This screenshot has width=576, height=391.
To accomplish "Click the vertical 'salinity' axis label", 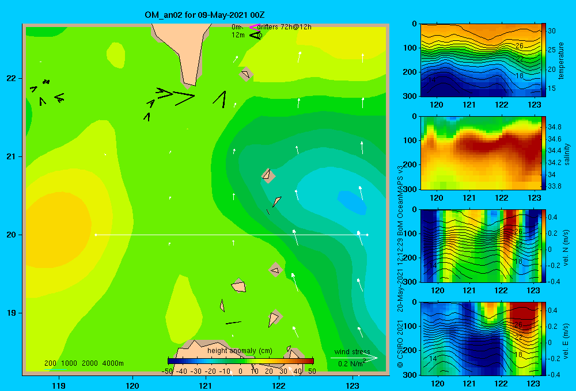I will (x=567, y=154).
